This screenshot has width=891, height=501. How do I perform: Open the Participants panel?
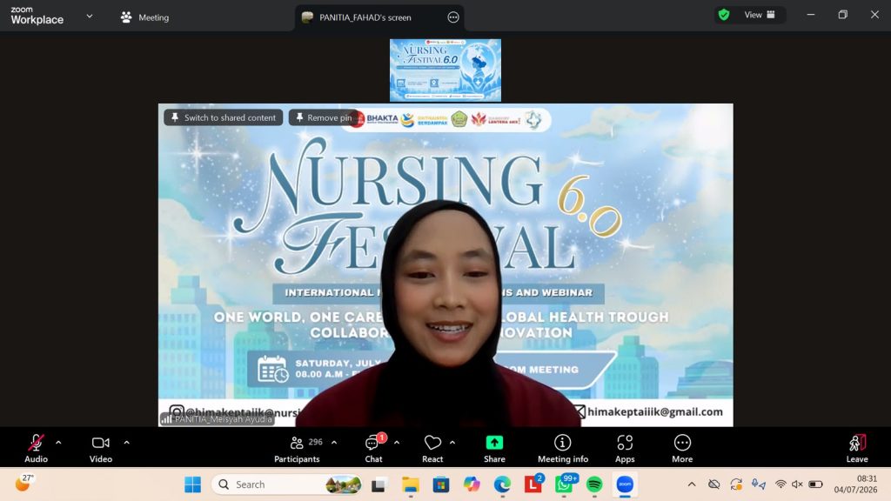coord(298,448)
